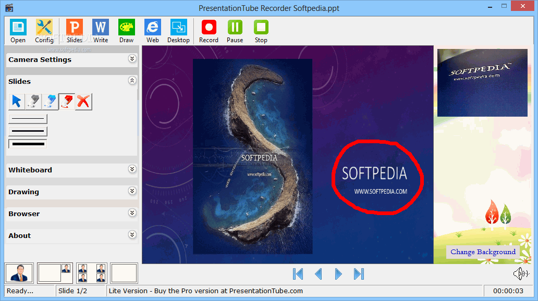538x301 pixels.
Task: Select slide with small presenter layout
Action: pos(55,273)
